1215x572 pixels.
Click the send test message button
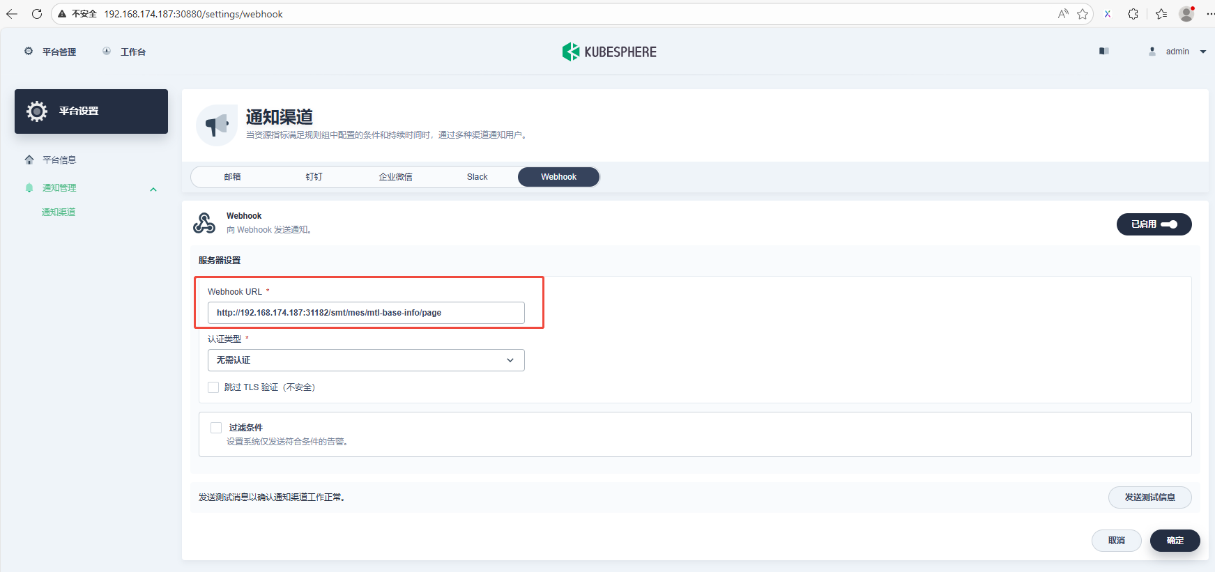(1149, 497)
